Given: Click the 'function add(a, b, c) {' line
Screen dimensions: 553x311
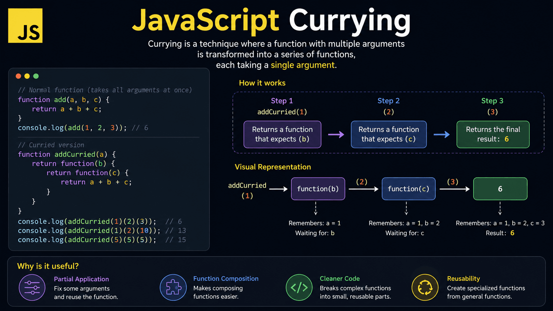Looking at the screenshot, I should pos(64,99).
